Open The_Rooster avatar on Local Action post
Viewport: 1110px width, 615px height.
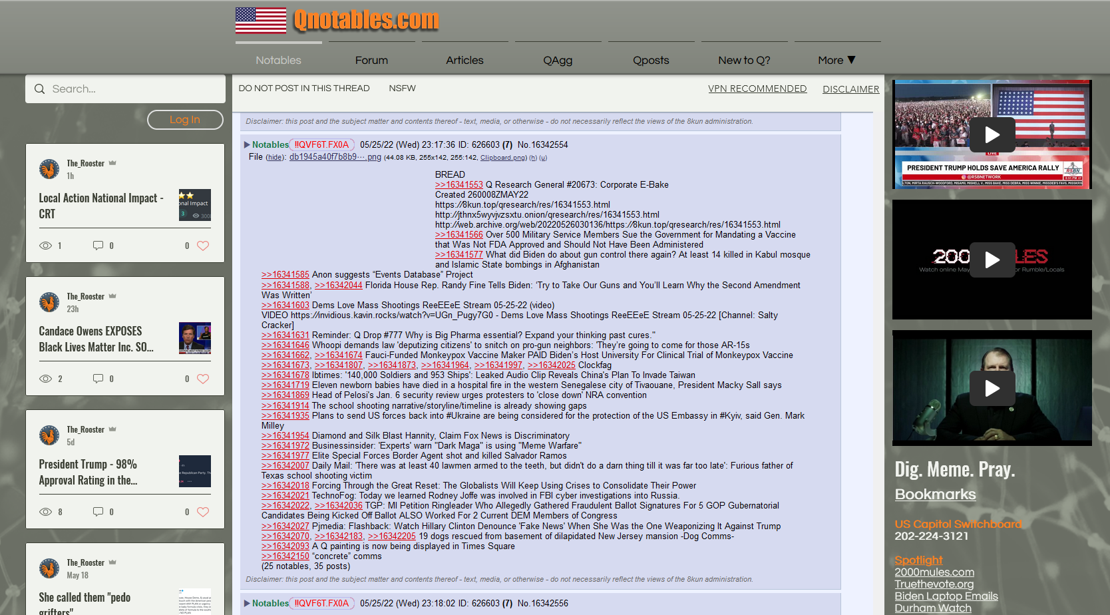point(49,169)
